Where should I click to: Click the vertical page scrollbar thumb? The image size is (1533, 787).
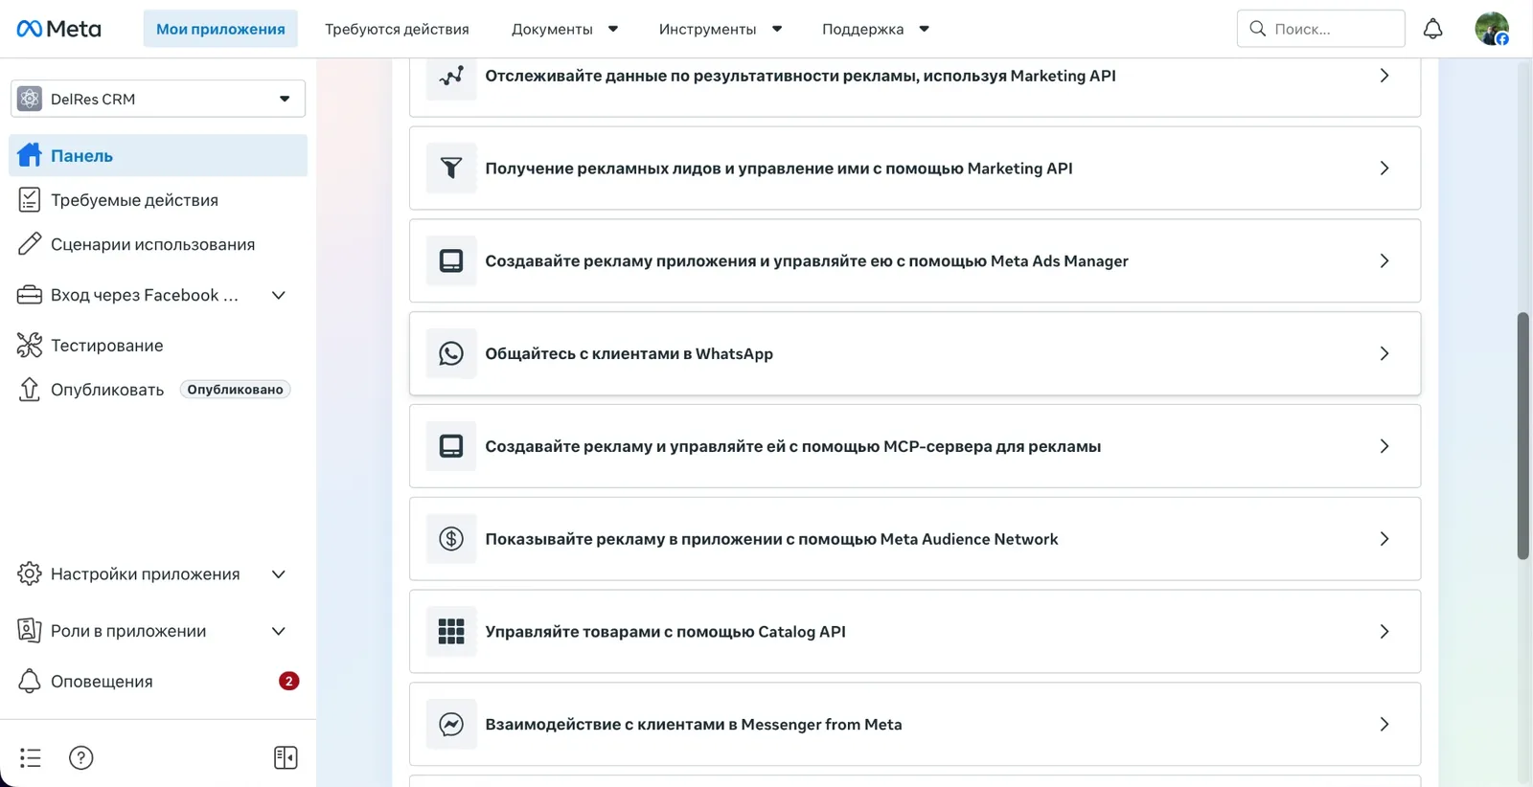(1523, 436)
